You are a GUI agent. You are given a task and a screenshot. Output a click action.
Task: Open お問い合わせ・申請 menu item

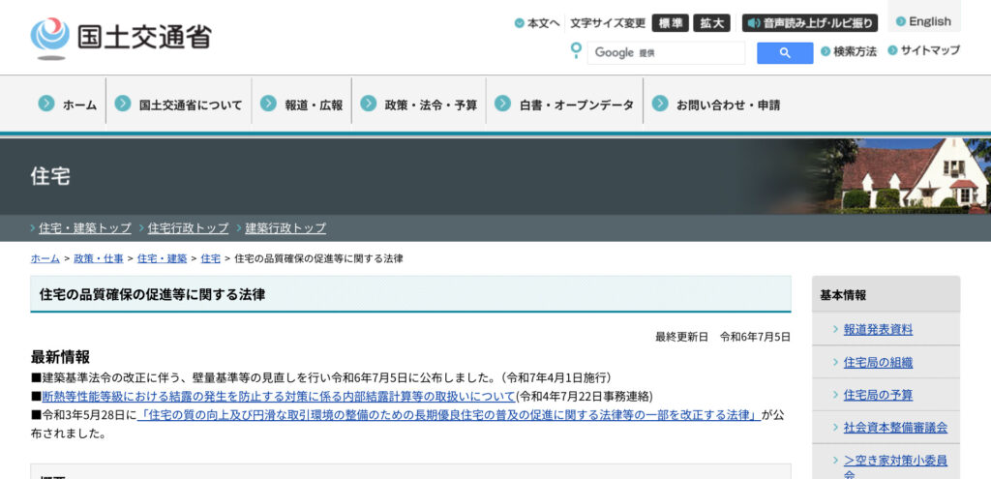(717, 105)
